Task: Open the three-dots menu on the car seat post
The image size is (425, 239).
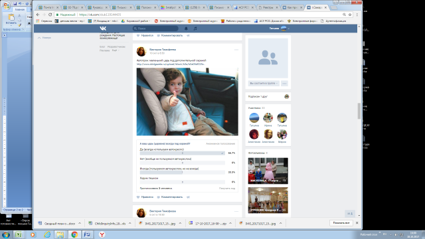Action: 236,50
